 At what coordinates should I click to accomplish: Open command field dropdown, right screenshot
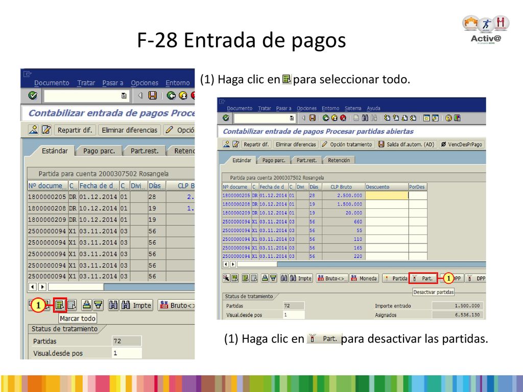coord(292,118)
